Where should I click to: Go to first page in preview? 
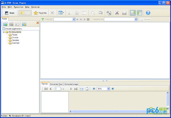tap(46, 89)
